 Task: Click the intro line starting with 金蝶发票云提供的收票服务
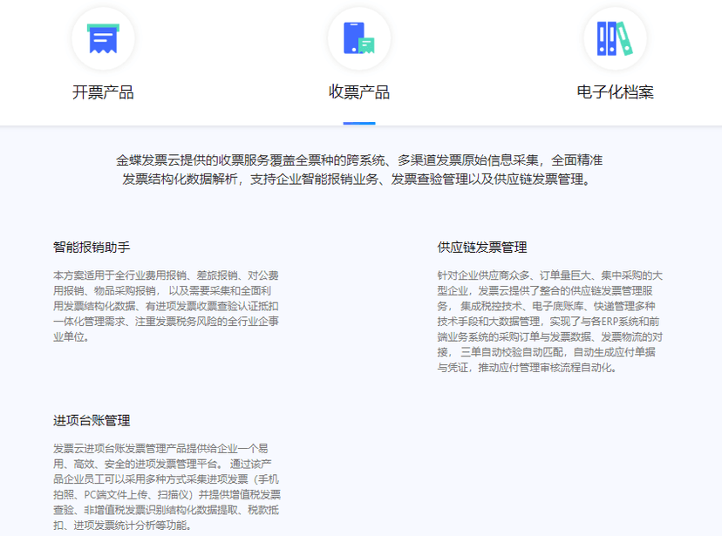359,160
